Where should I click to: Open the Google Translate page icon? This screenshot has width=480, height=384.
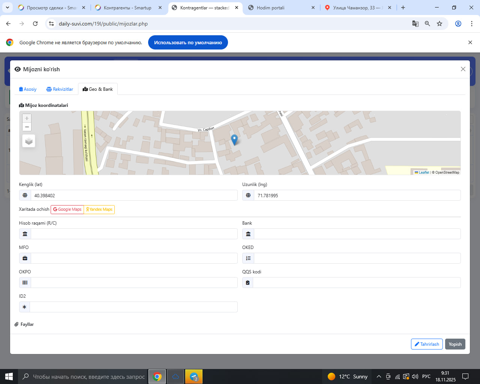[x=415, y=24]
